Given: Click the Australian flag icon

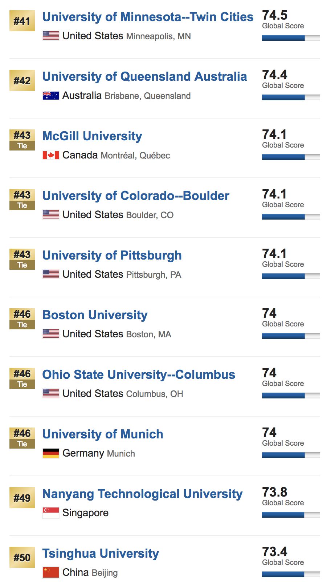Looking at the screenshot, I should 50,96.
